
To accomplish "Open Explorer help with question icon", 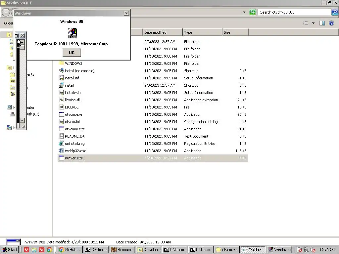I will pos(331,23).
